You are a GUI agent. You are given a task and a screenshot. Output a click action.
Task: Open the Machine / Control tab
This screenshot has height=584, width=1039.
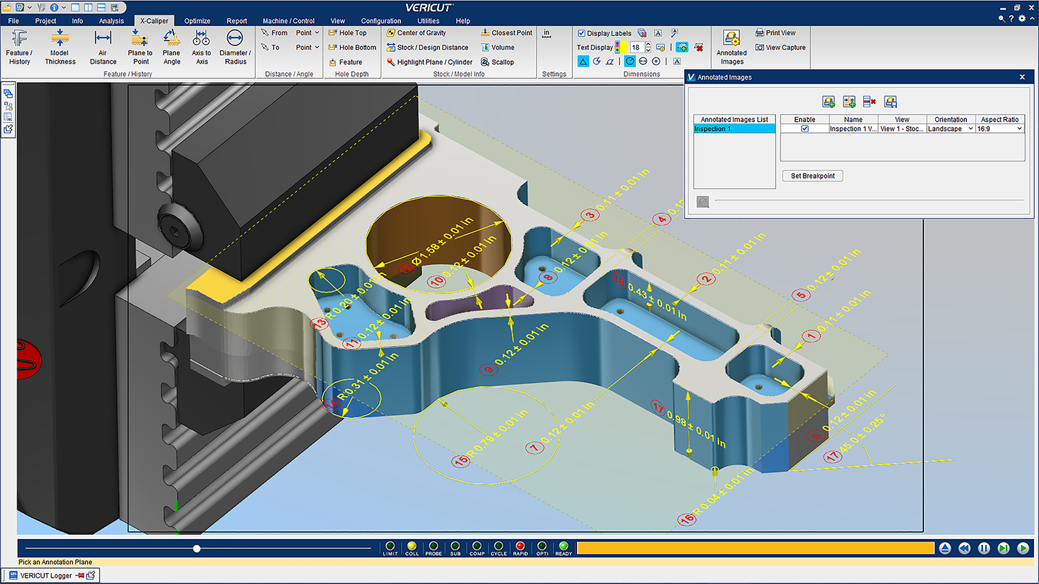[x=288, y=21]
